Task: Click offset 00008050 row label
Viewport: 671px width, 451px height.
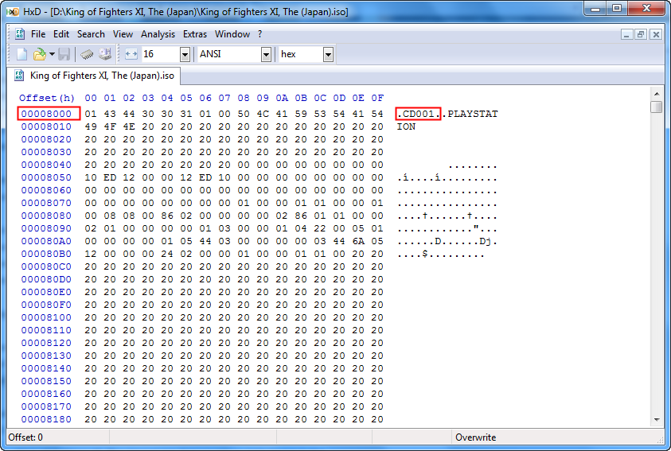Action: (x=46, y=177)
